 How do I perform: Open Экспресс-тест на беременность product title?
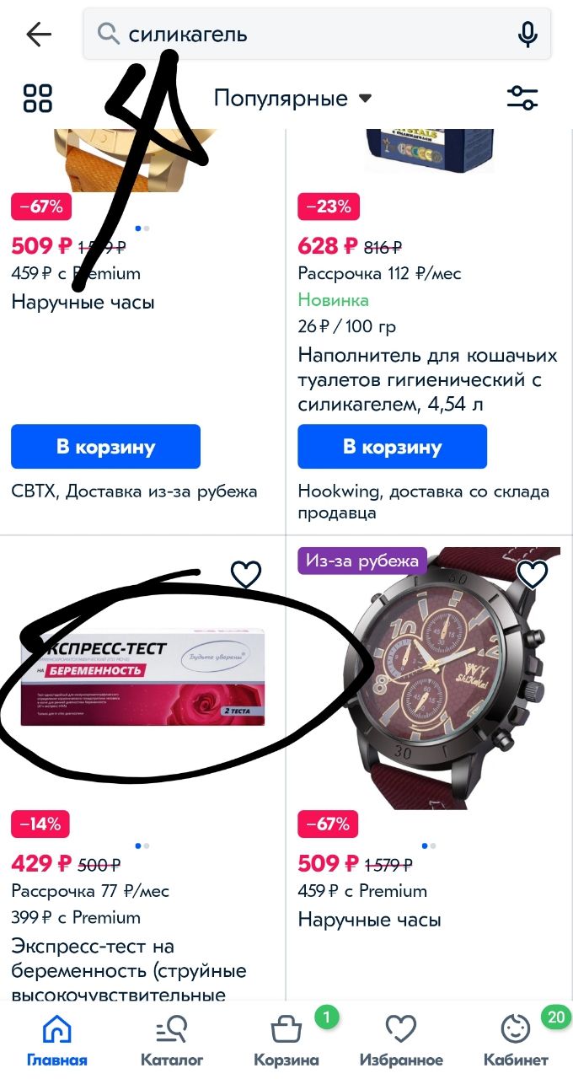pos(129,970)
